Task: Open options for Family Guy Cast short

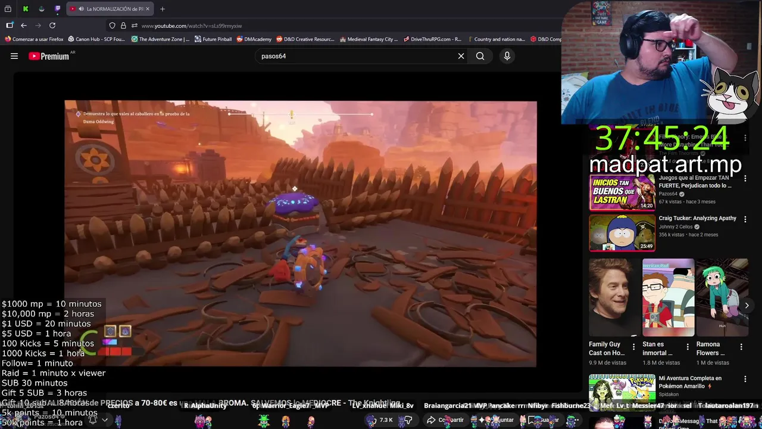Action: [x=633, y=347]
